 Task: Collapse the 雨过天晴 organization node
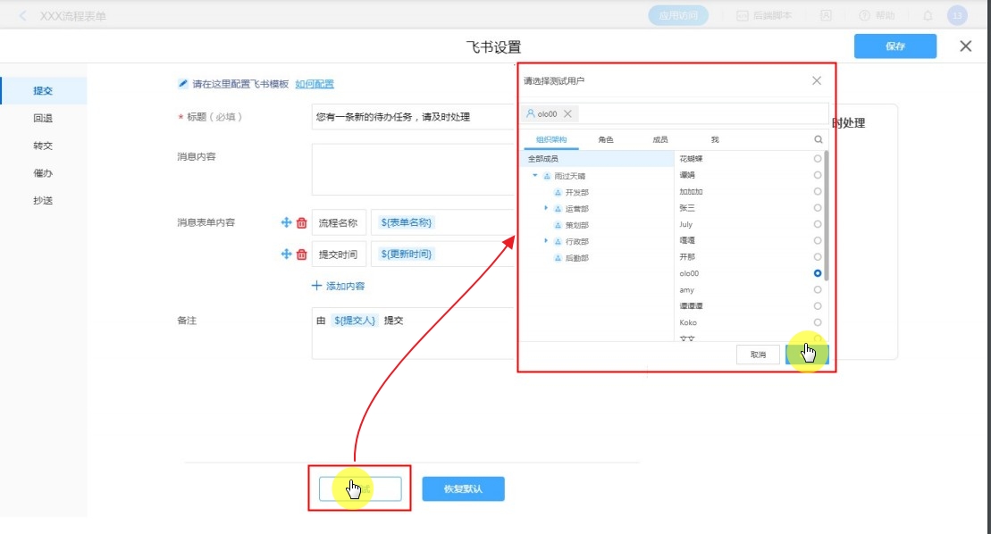click(535, 176)
